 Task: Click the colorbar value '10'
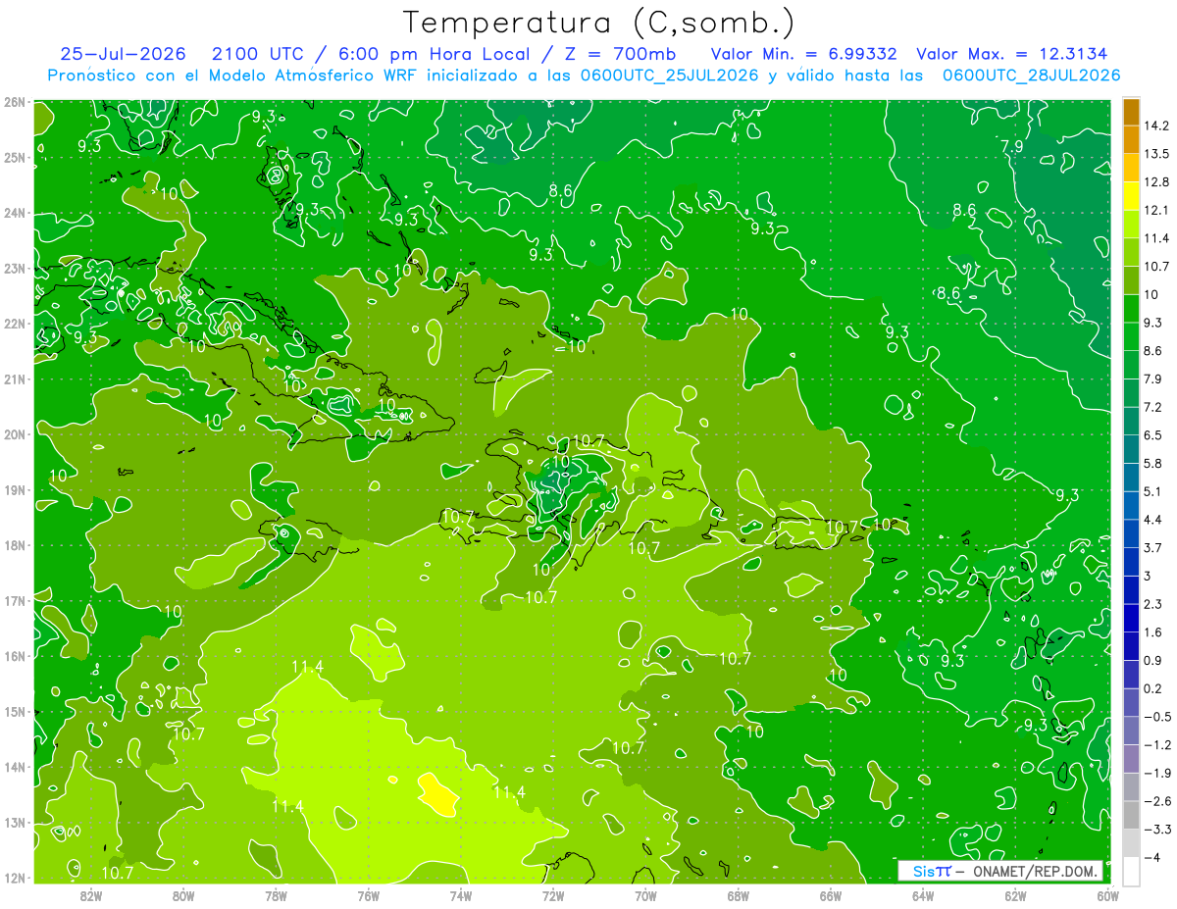click(1151, 294)
